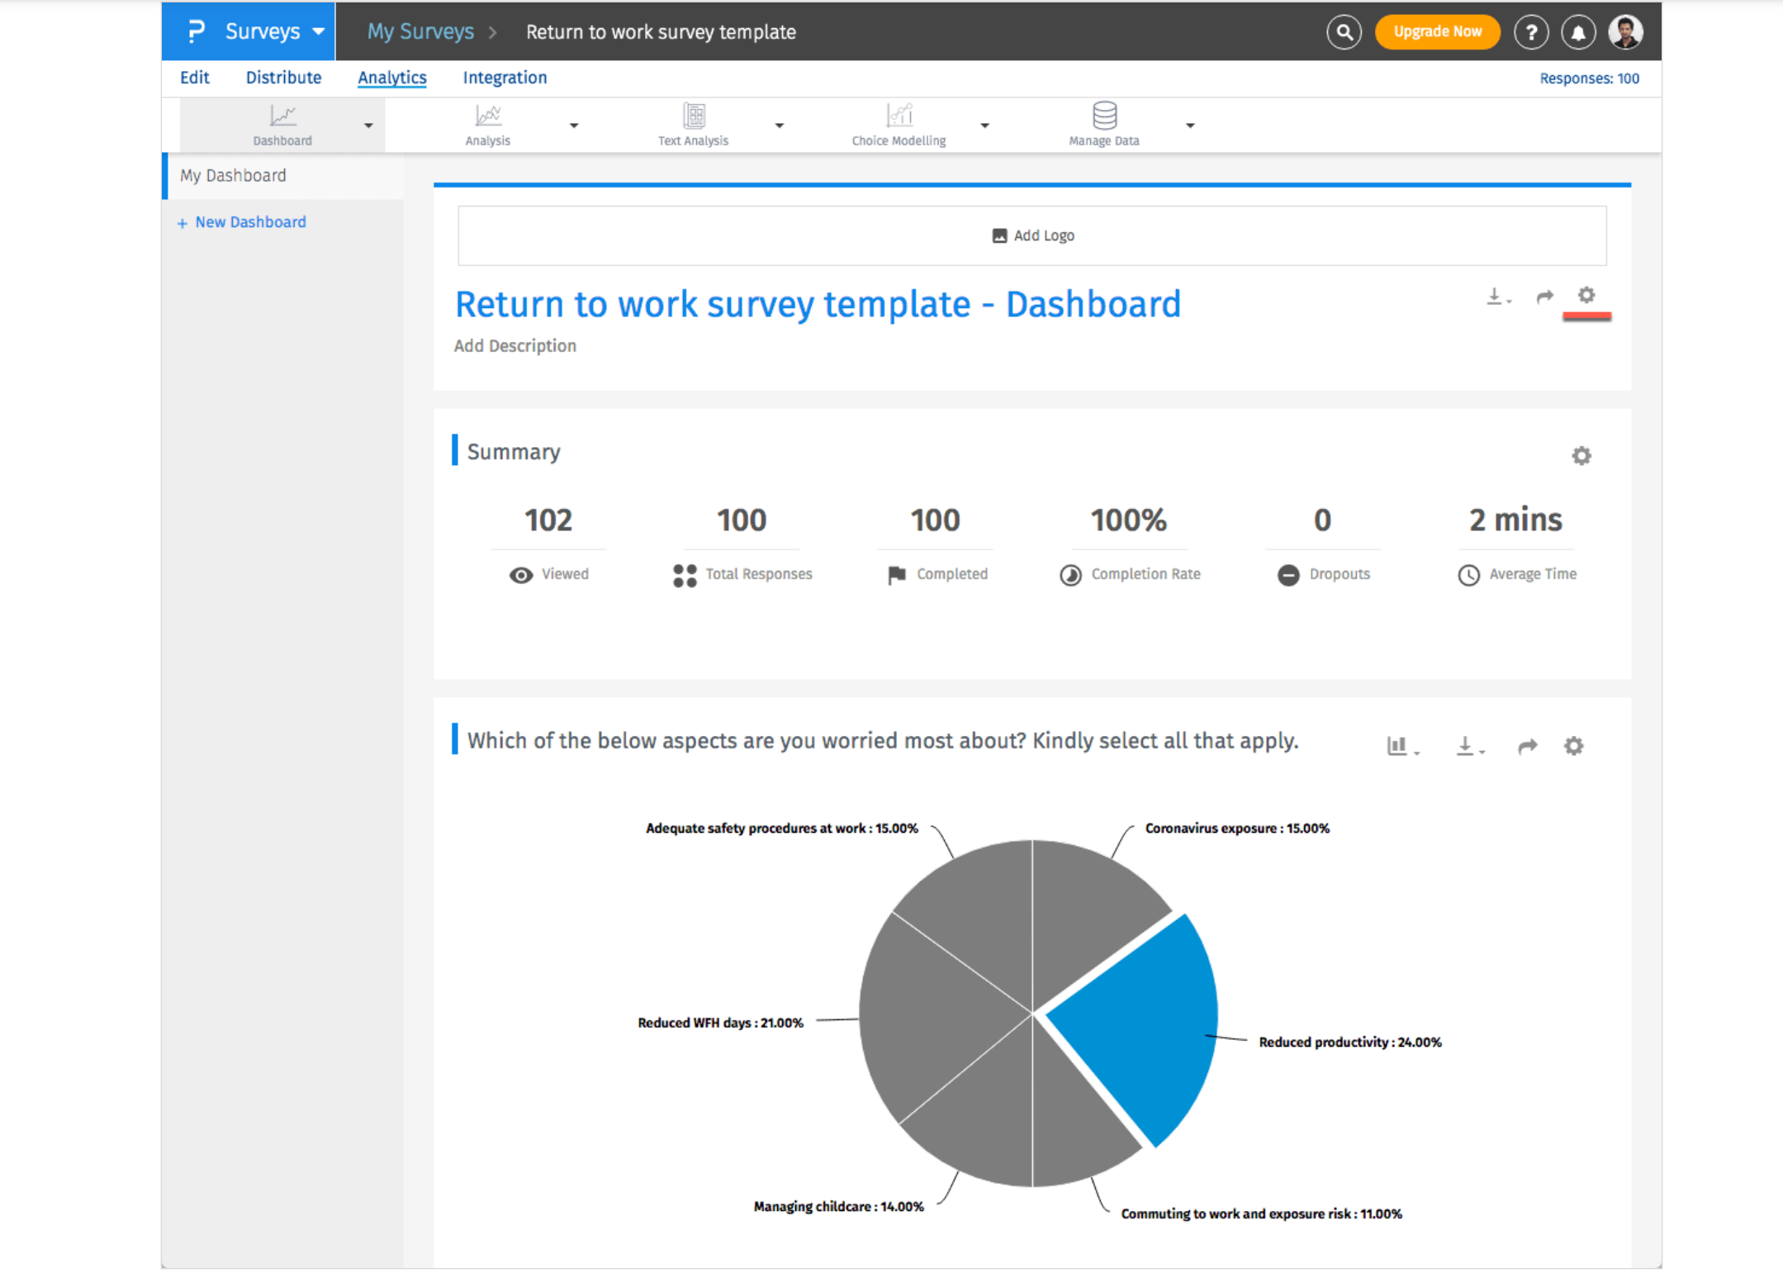Open the Summary section settings gear
The width and height of the screenshot is (1783, 1273).
point(1581,455)
